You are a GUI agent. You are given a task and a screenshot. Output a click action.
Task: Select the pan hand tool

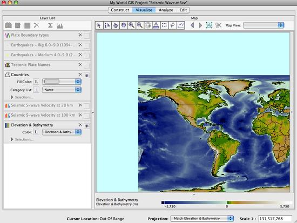pyautogui.click(x=123, y=25)
